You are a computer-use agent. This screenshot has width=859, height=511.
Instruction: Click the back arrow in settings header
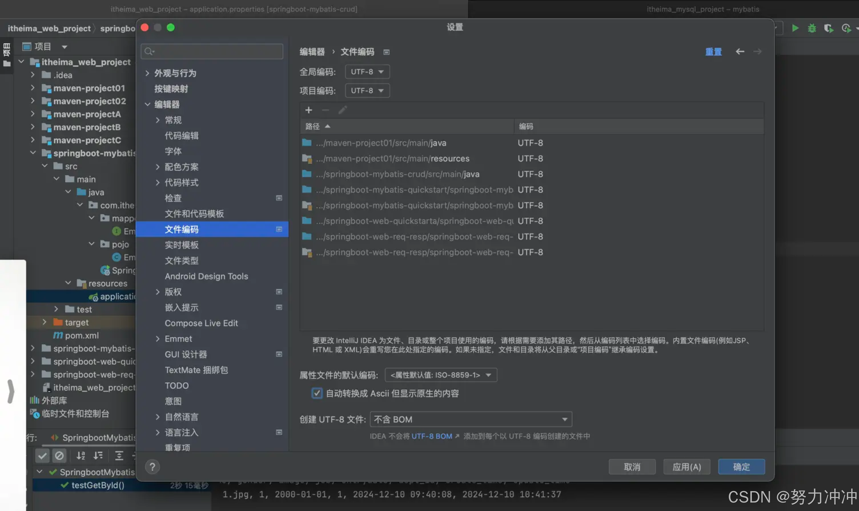pos(739,52)
